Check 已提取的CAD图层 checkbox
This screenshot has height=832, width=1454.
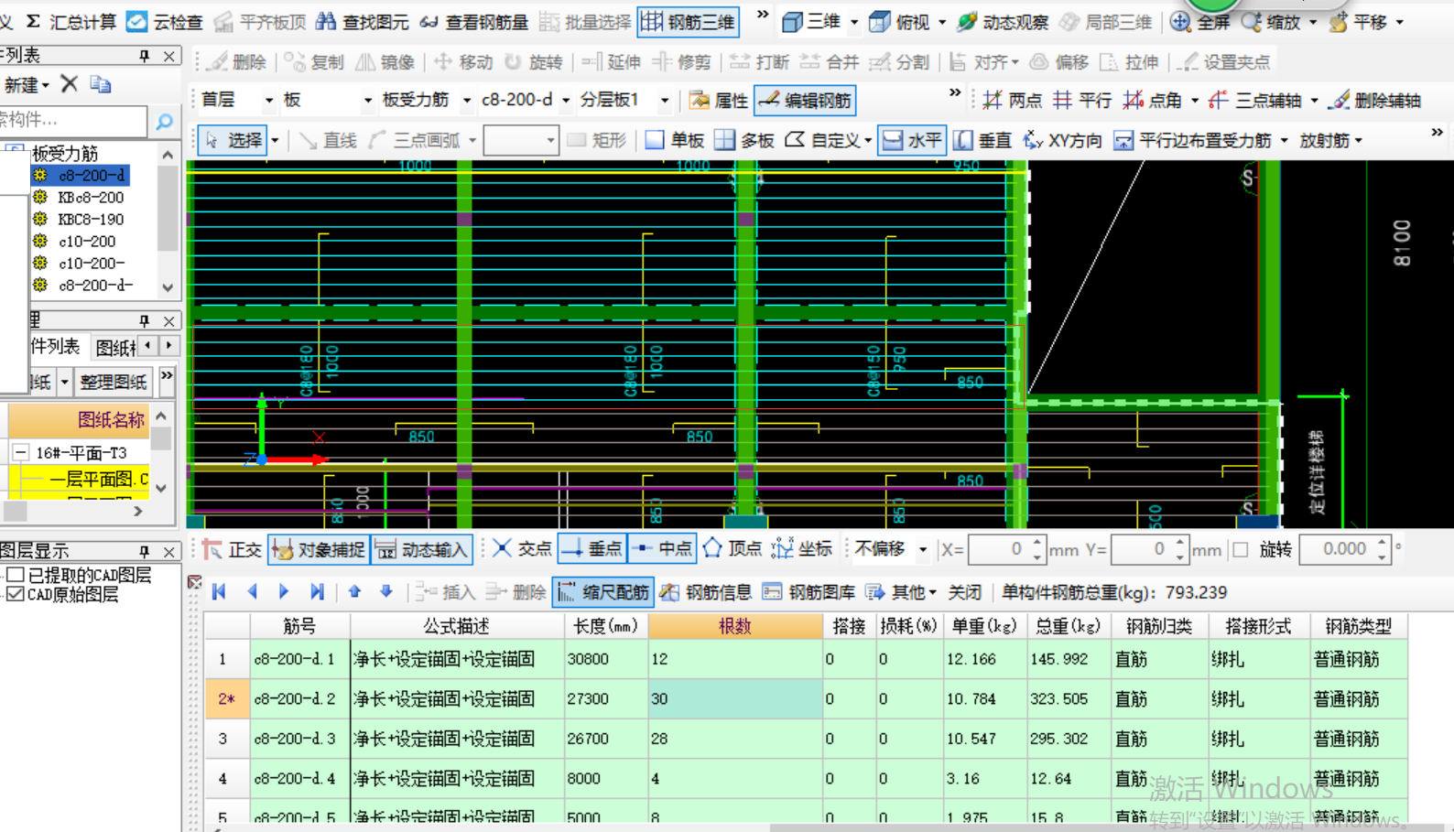[x=15, y=575]
